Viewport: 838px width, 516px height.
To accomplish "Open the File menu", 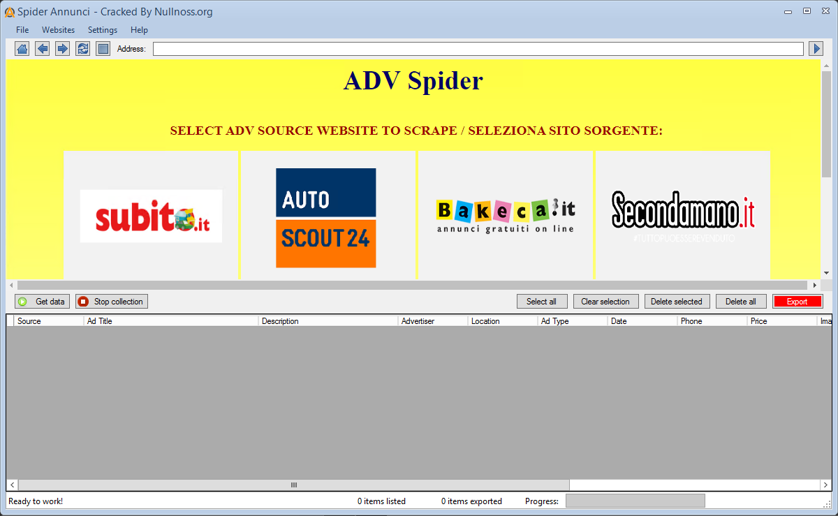I will [22, 30].
